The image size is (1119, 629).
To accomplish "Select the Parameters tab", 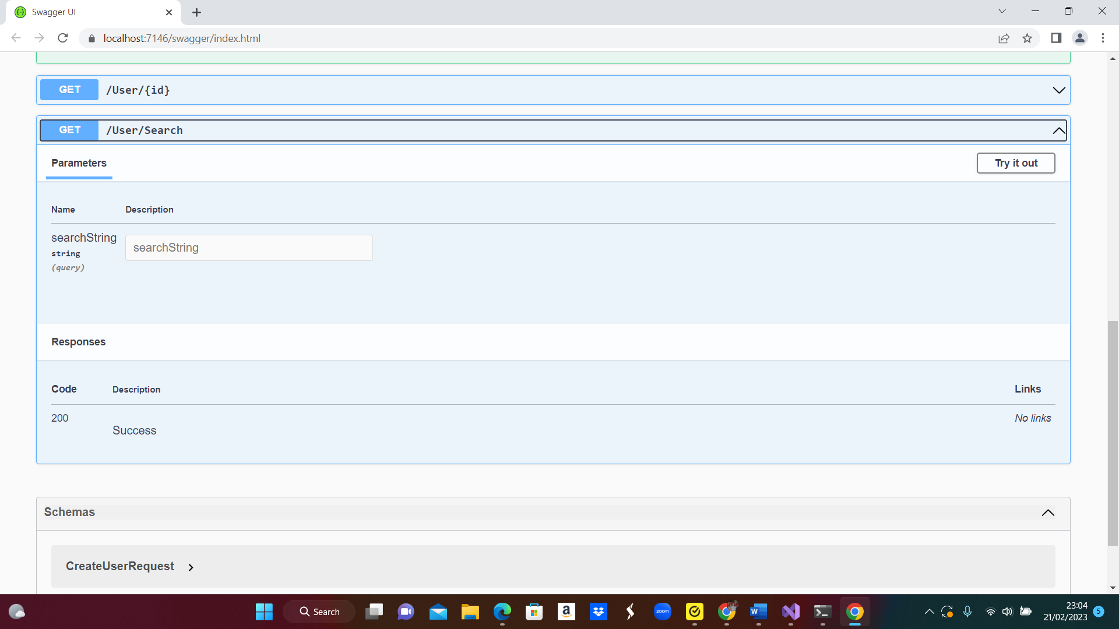I will pyautogui.click(x=79, y=163).
